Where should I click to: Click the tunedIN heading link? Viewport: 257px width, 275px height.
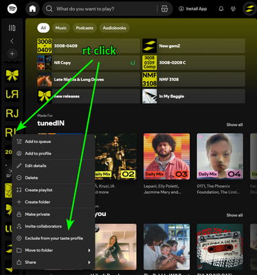coord(51,123)
